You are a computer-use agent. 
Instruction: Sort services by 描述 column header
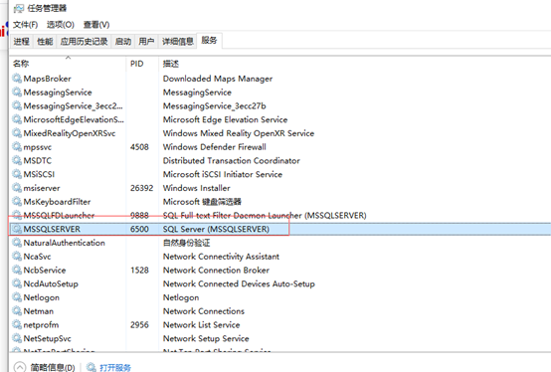click(x=171, y=64)
